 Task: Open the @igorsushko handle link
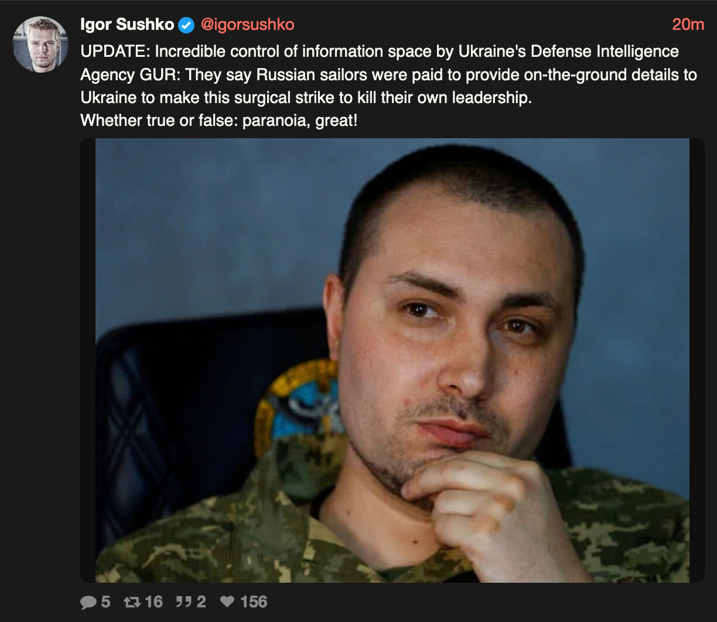click(247, 25)
